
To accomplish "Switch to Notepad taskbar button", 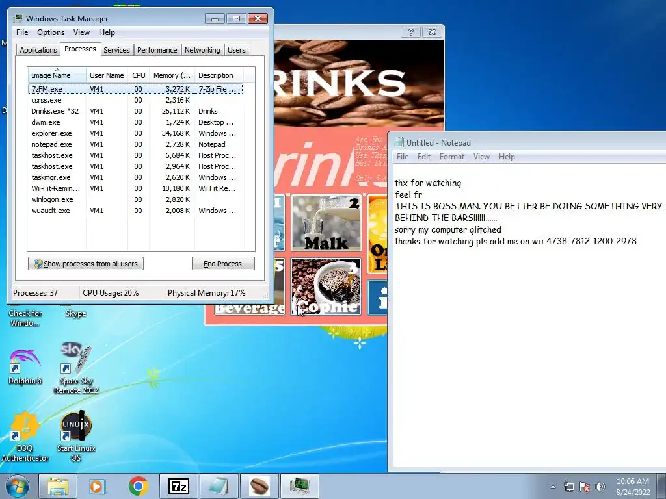I will point(219,486).
